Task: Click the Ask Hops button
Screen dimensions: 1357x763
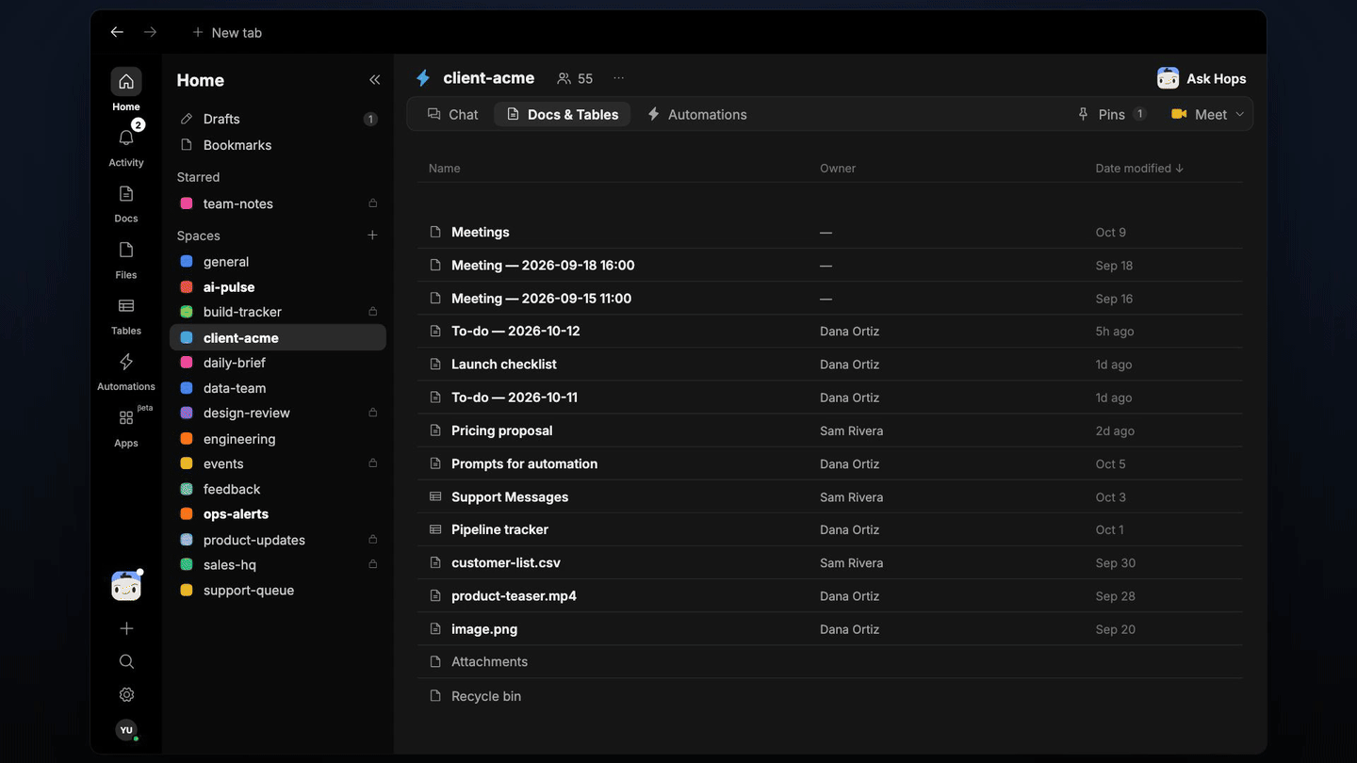Action: coord(1202,78)
